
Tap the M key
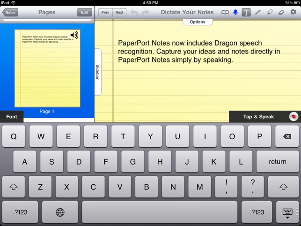(x=199, y=187)
